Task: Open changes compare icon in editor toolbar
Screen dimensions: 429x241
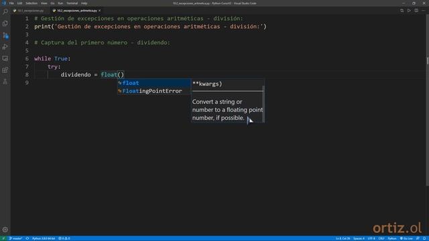Action: coord(402,11)
